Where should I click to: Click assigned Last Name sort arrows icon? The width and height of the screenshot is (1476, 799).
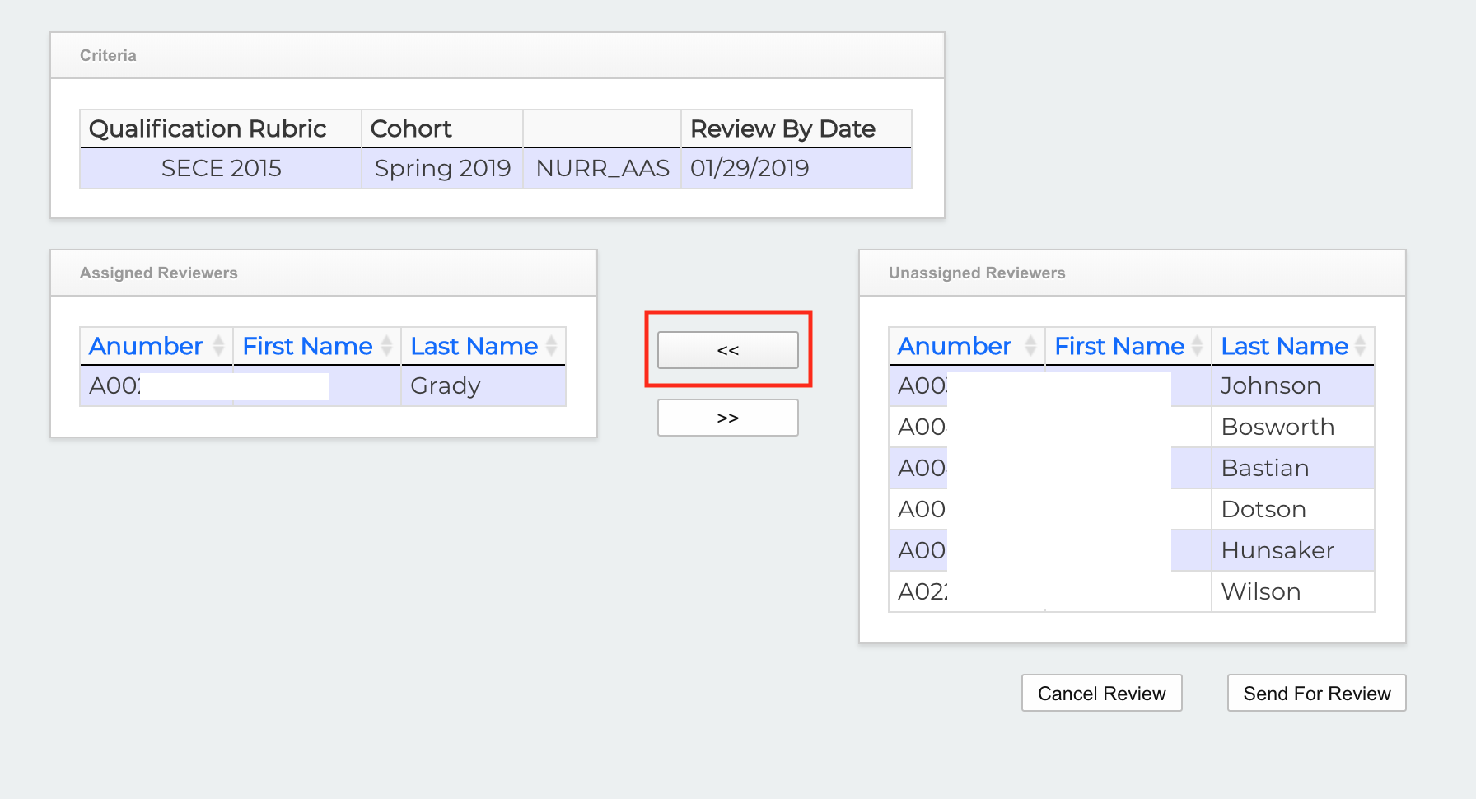pyautogui.click(x=551, y=346)
